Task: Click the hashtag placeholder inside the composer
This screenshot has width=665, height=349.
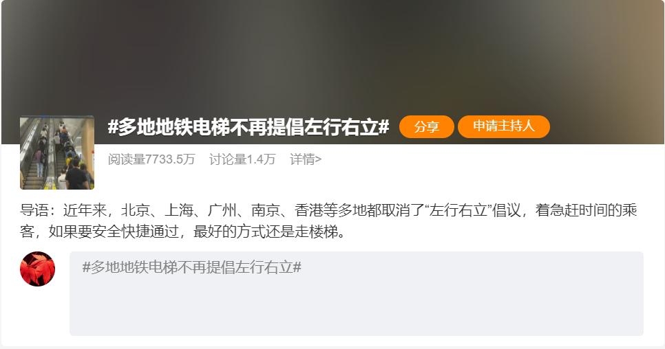Action: coord(191,267)
